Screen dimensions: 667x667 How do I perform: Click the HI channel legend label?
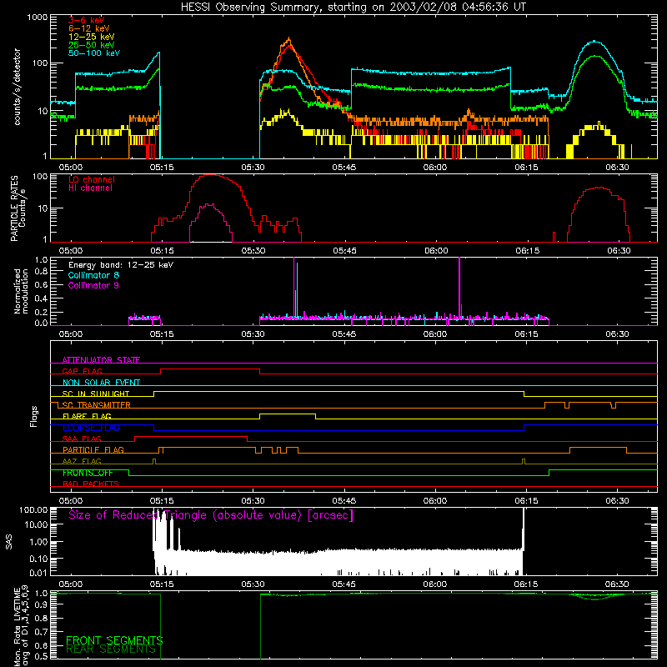point(90,188)
